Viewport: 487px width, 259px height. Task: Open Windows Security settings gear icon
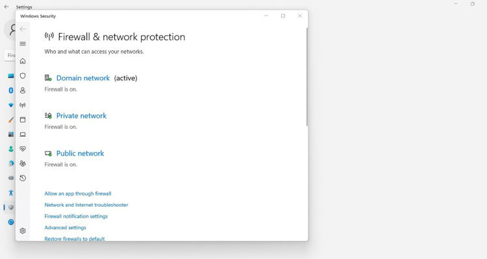pyautogui.click(x=23, y=231)
